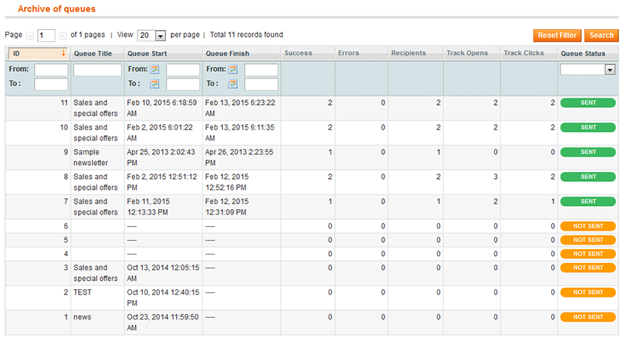Select the 'TEST' queue title cell
Viewport: 626px width, 341px height.
[97, 298]
